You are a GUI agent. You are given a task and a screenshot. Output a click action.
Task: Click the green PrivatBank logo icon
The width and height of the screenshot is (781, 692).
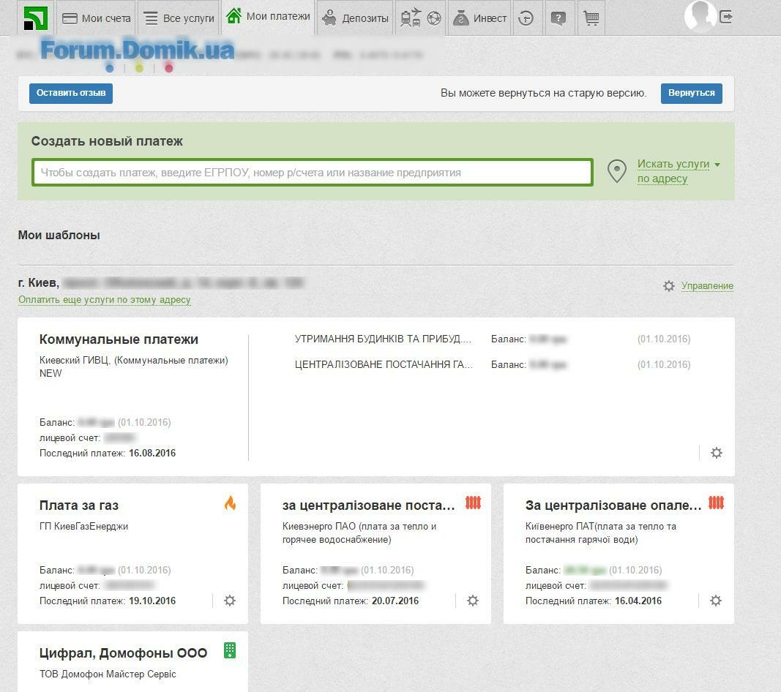pyautogui.click(x=36, y=18)
